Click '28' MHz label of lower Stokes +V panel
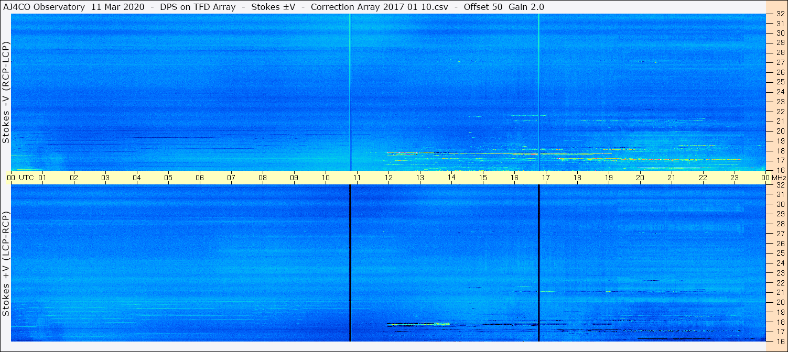The image size is (788, 352). click(780, 224)
